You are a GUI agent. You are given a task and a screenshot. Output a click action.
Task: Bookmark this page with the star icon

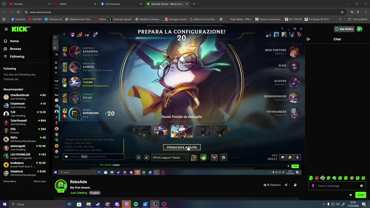click(x=342, y=12)
